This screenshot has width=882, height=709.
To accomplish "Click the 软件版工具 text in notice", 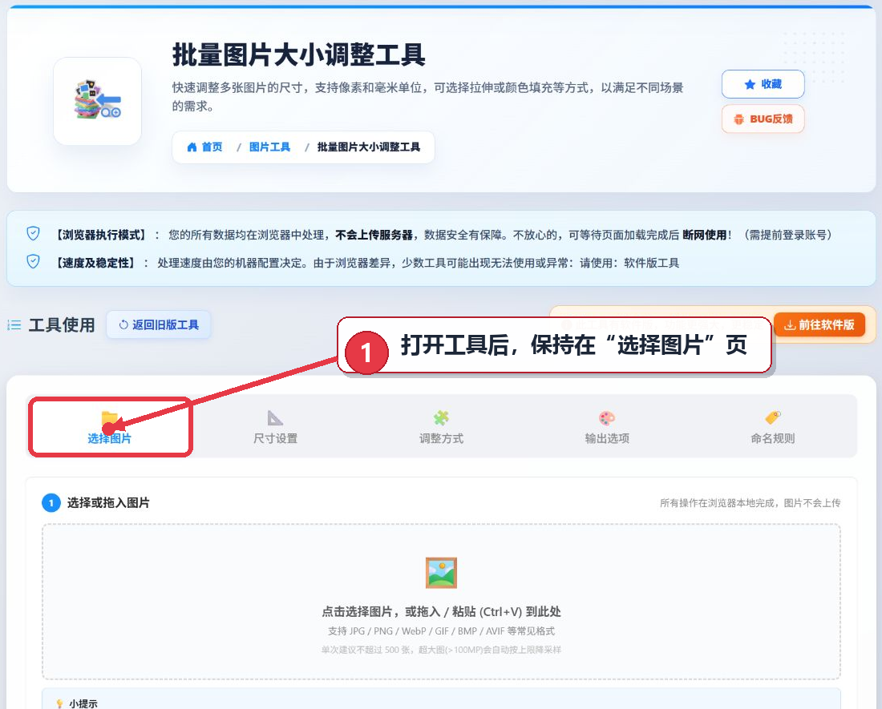I will 651,263.
